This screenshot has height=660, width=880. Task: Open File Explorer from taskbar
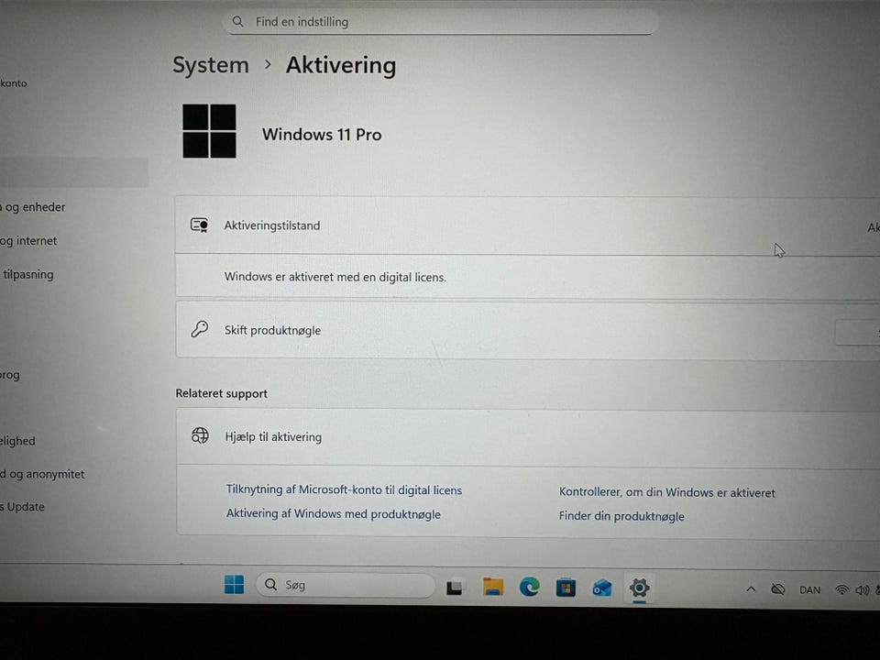click(x=493, y=587)
